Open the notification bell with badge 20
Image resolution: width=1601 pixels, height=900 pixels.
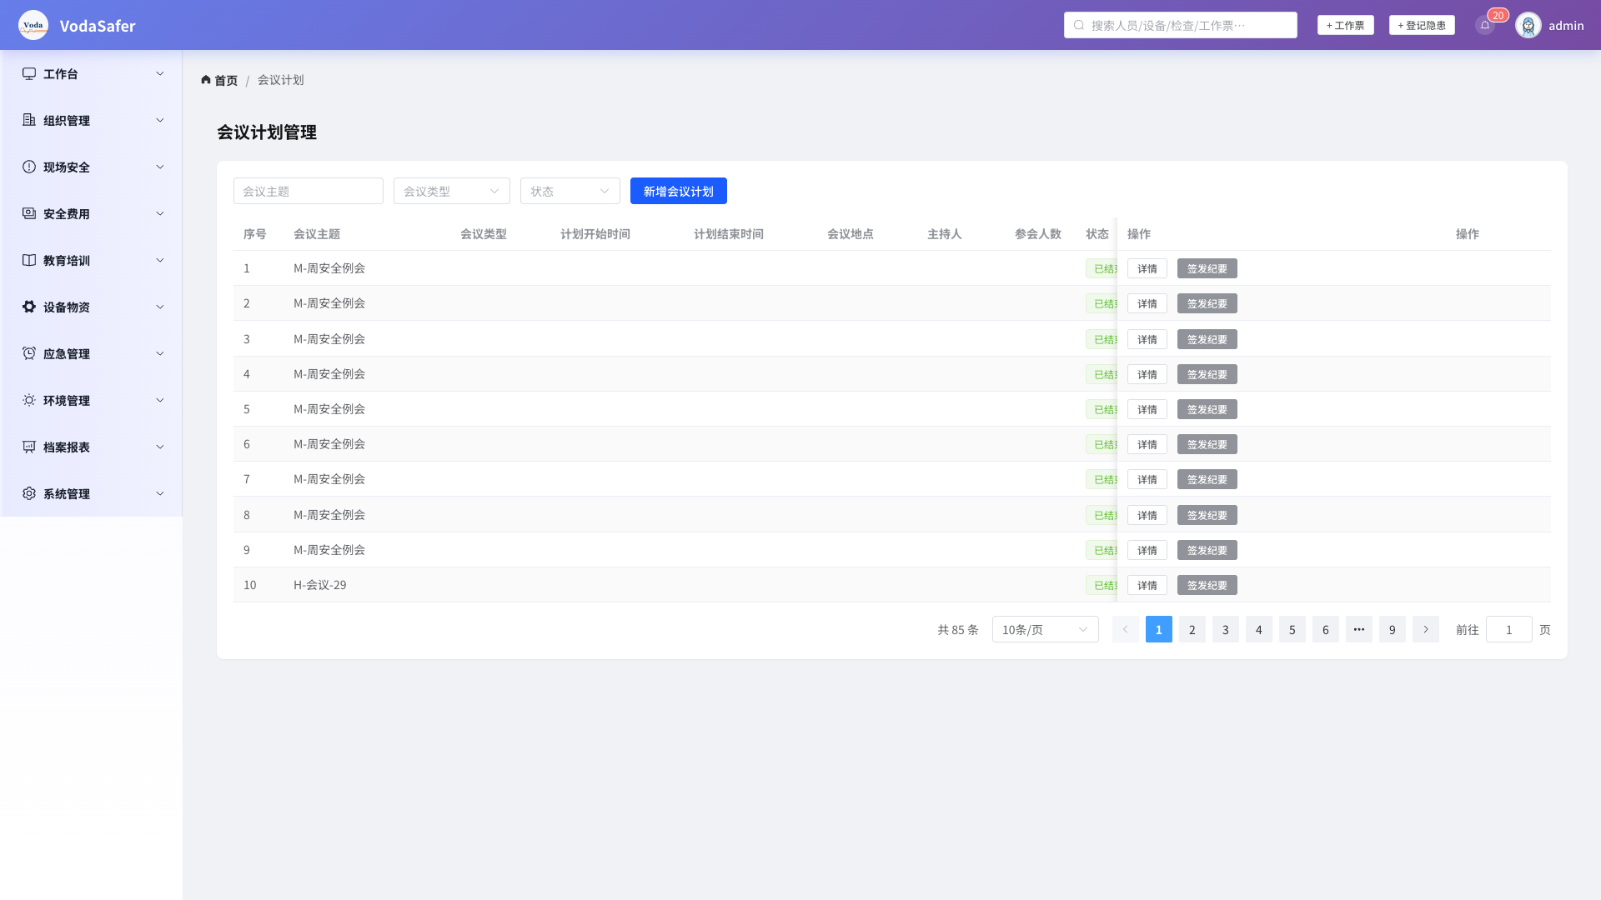tap(1485, 25)
